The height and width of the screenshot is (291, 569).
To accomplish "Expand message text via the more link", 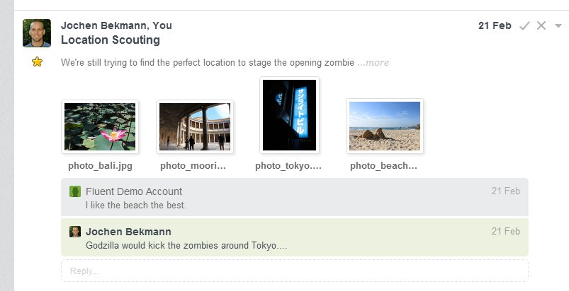I will tap(373, 63).
